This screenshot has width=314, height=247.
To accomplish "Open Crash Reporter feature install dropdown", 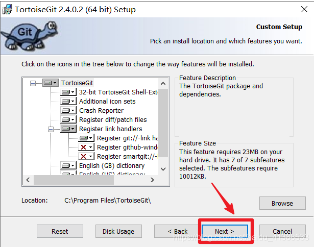I will [x=68, y=111].
